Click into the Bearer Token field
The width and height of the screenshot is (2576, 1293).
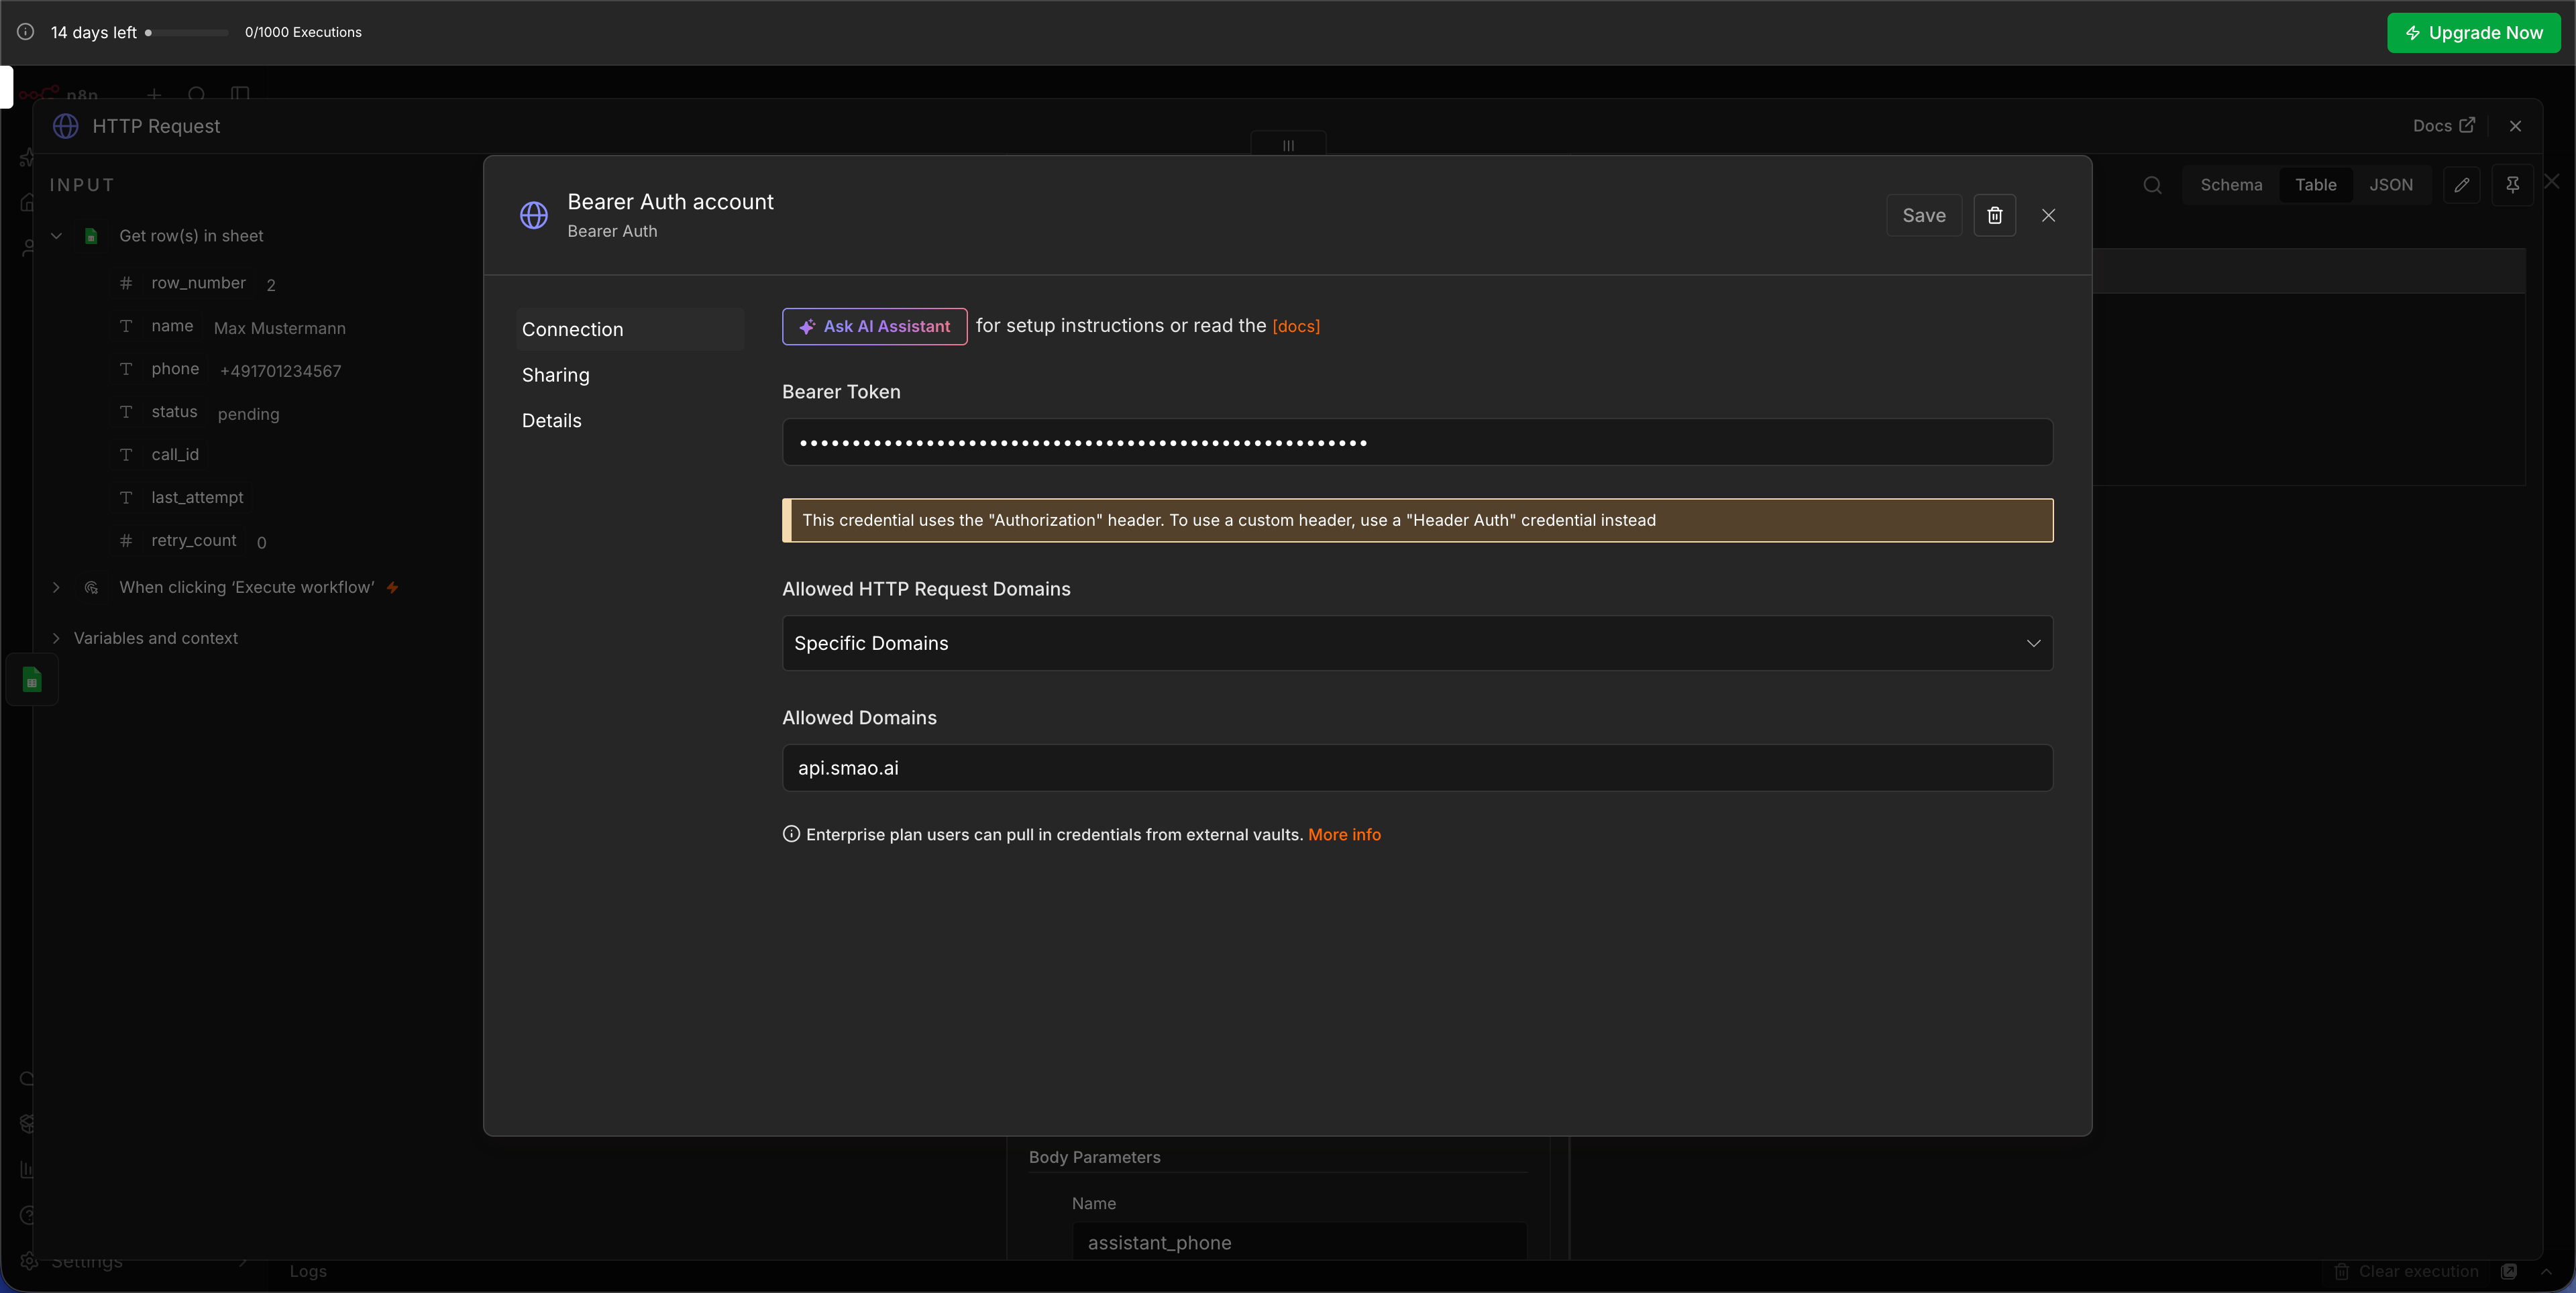click(x=1417, y=442)
